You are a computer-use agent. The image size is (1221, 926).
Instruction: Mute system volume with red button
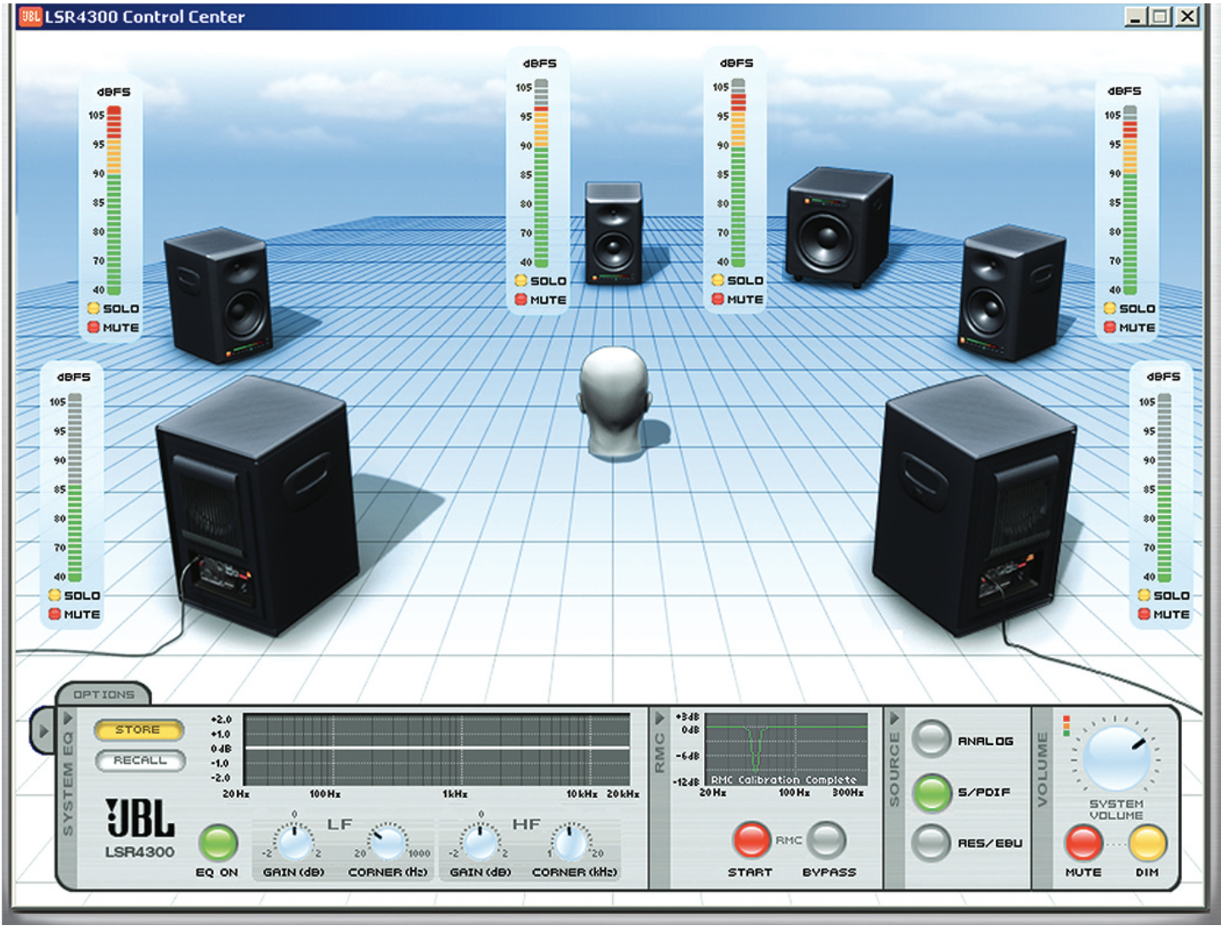(x=1084, y=843)
